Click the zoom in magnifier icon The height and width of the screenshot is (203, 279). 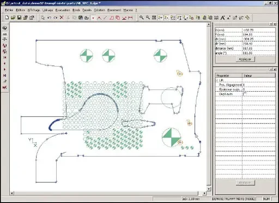(x=141, y=17)
